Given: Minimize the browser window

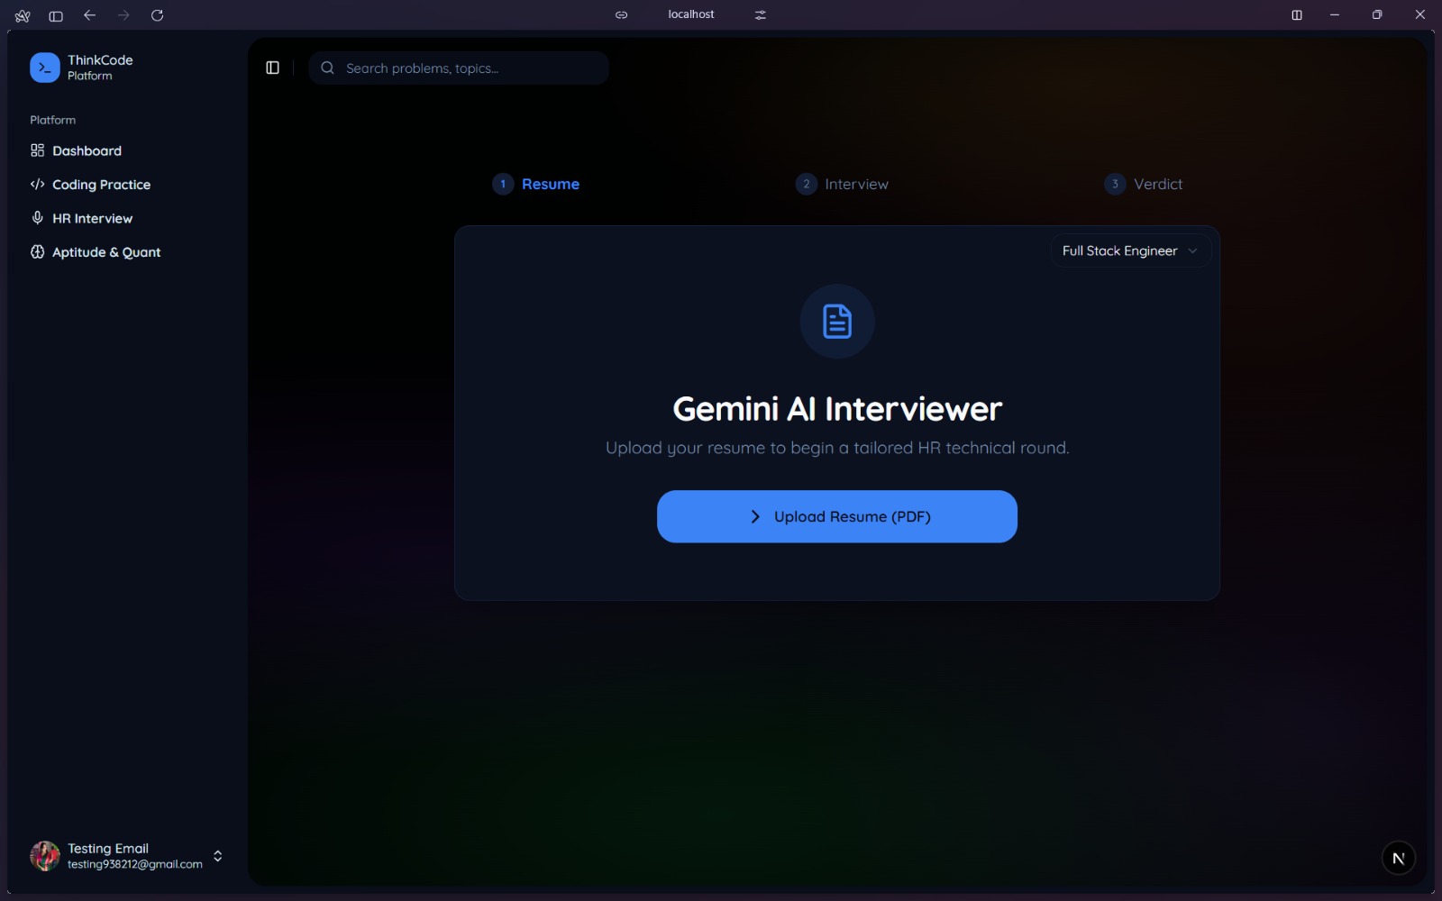Looking at the screenshot, I should [1335, 14].
